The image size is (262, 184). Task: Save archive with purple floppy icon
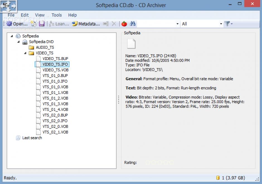click(42, 24)
